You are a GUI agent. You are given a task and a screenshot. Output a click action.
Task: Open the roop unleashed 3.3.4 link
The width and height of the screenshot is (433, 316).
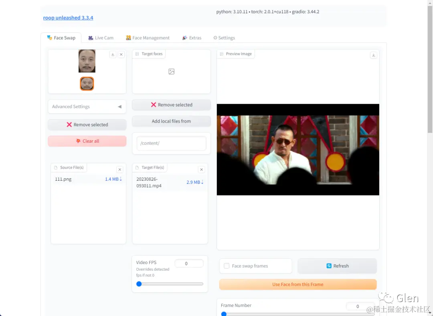coord(68,18)
